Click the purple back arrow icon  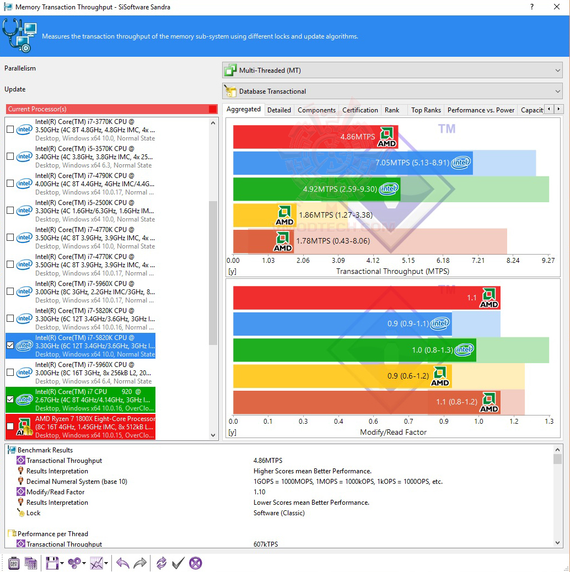[x=122, y=563]
